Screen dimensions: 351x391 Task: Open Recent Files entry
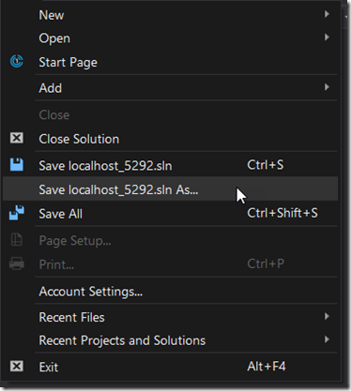(x=171, y=317)
